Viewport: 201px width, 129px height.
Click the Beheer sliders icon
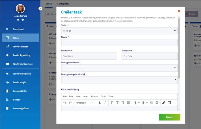(7, 100)
